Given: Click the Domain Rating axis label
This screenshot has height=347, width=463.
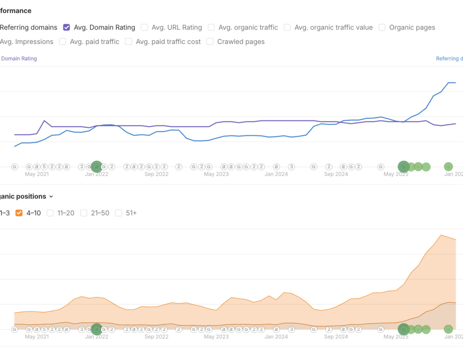Looking at the screenshot, I should pyautogui.click(x=19, y=58).
